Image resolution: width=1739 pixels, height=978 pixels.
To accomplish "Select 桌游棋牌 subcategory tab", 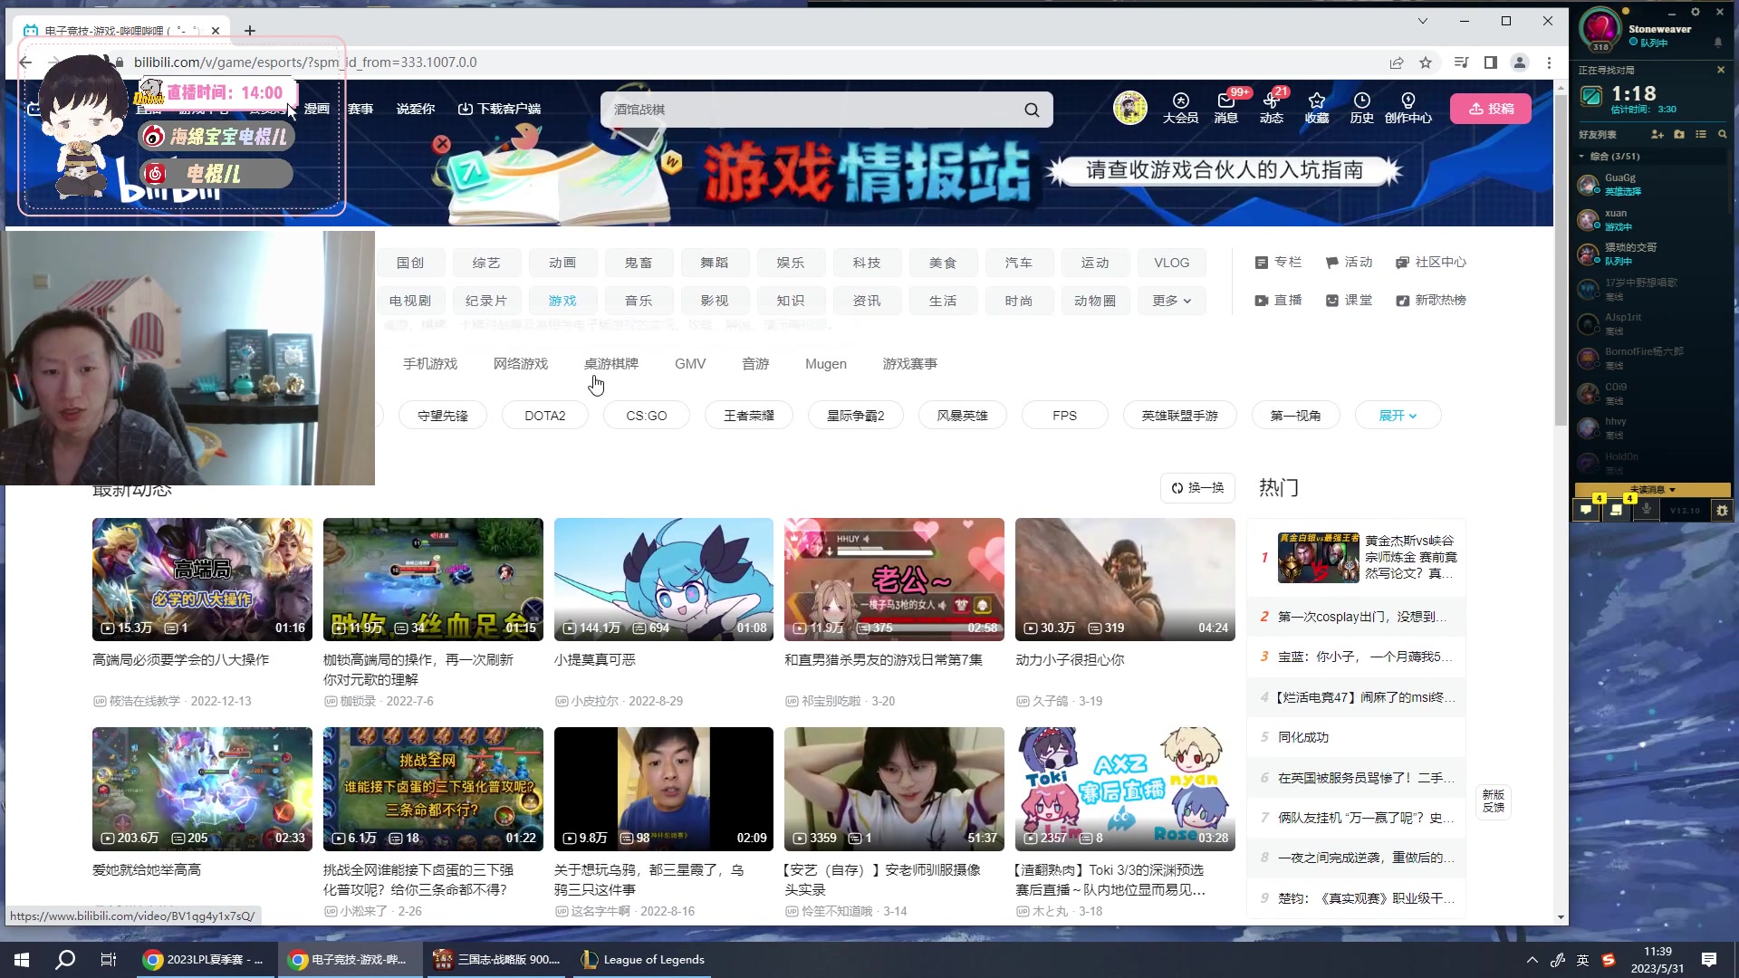I will coord(611,364).
